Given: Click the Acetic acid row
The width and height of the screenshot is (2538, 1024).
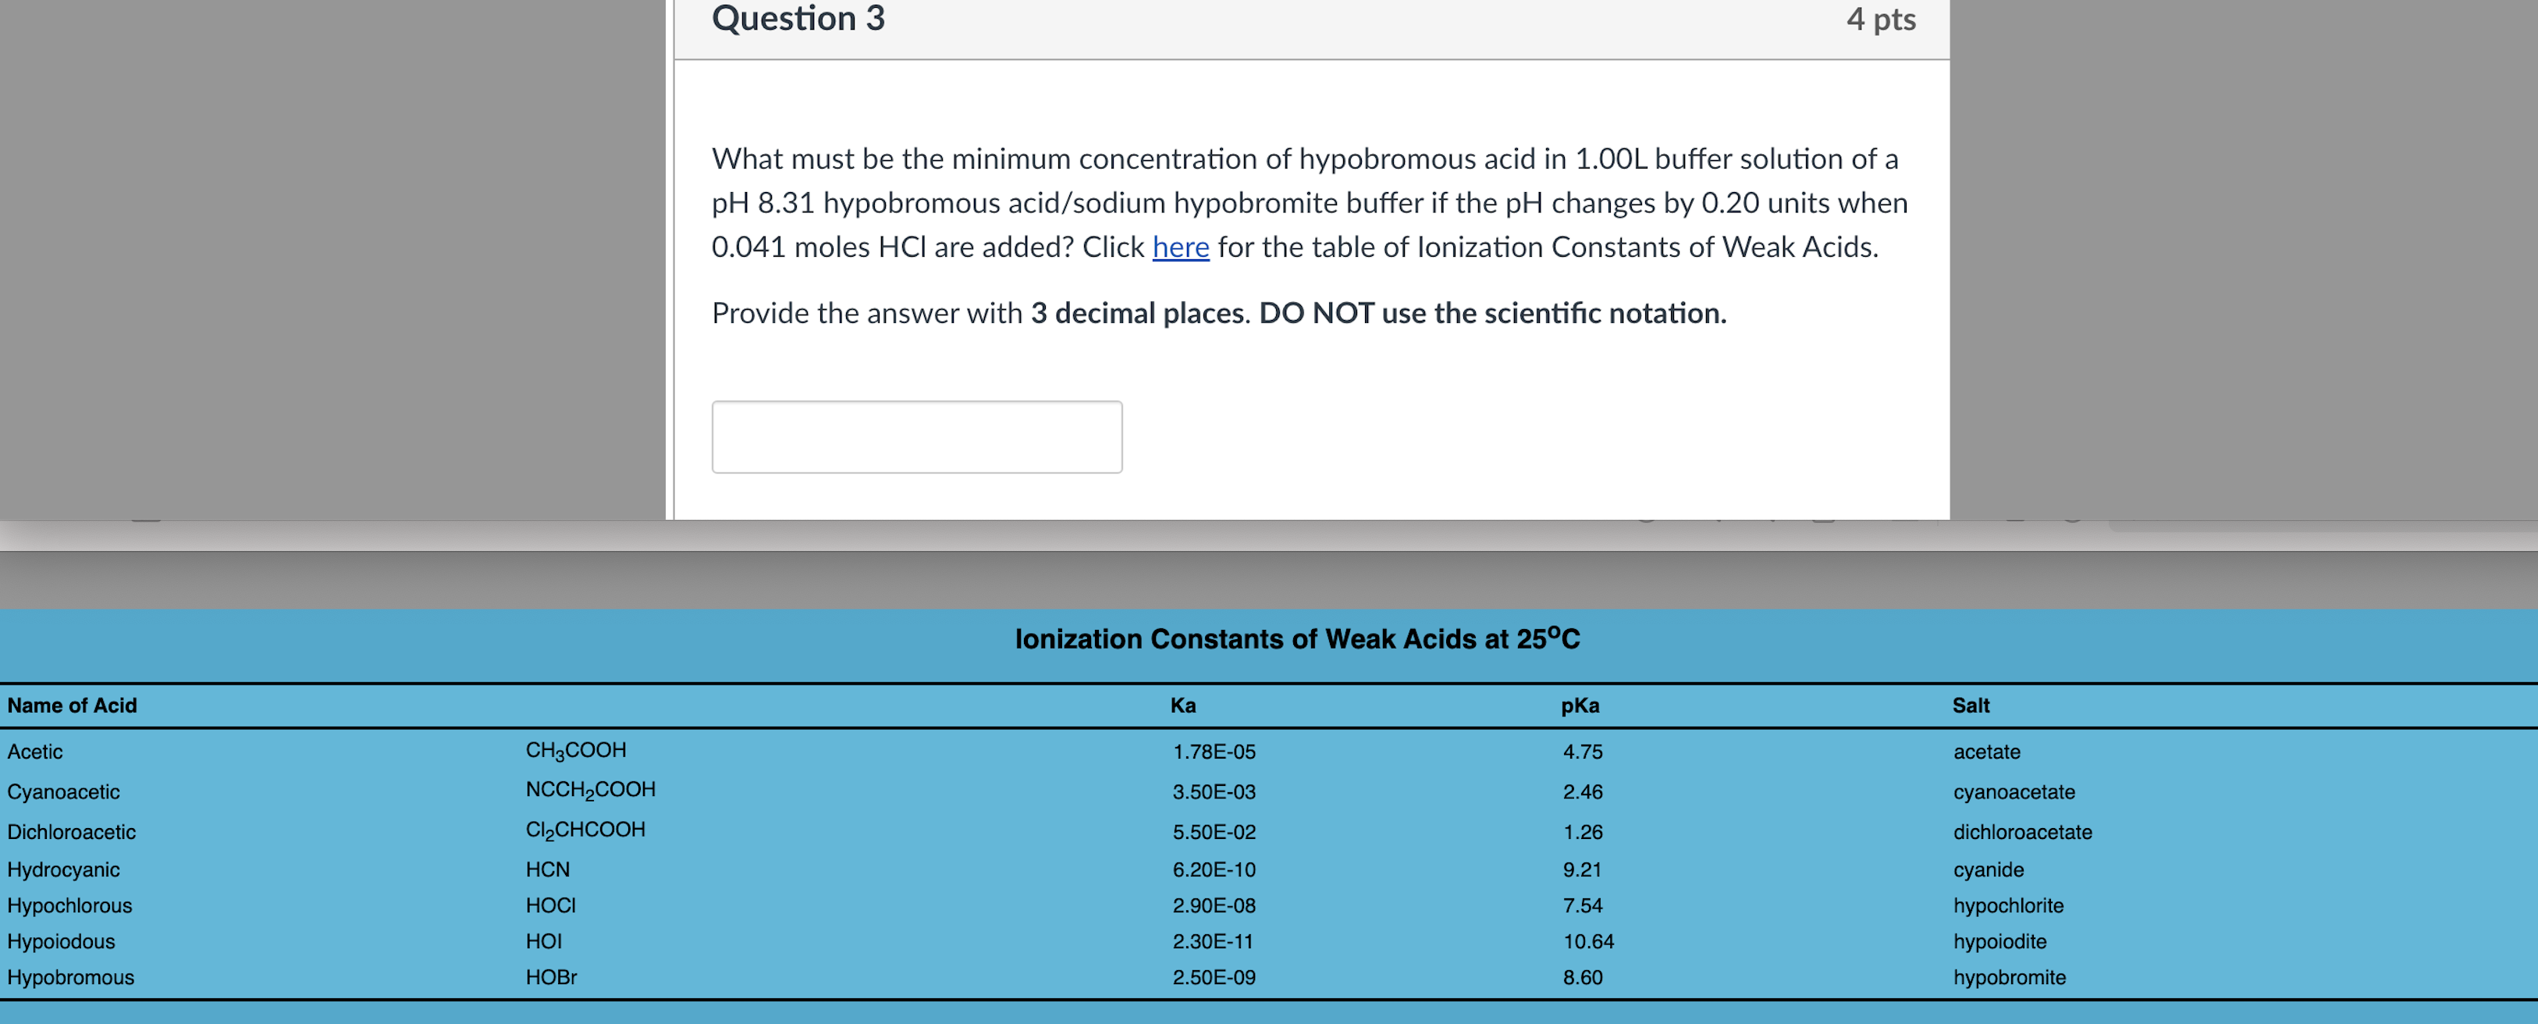Looking at the screenshot, I should (35, 751).
